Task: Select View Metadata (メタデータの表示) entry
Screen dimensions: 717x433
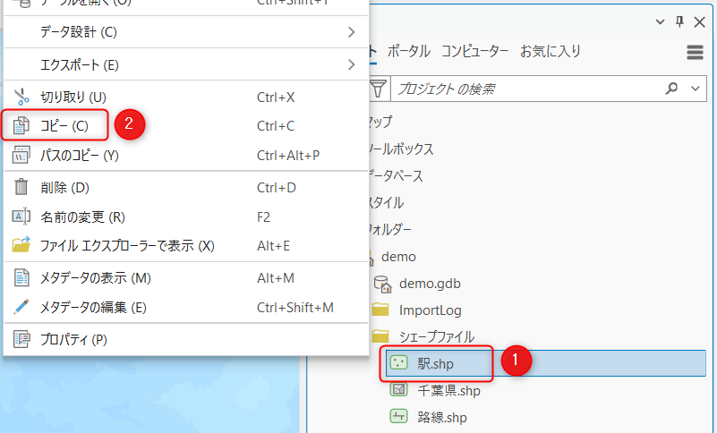Action: pos(95,278)
